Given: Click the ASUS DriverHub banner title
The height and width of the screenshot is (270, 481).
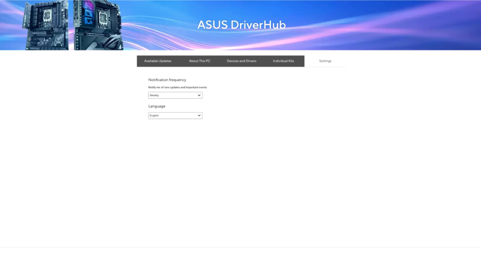Looking at the screenshot, I should click(241, 25).
